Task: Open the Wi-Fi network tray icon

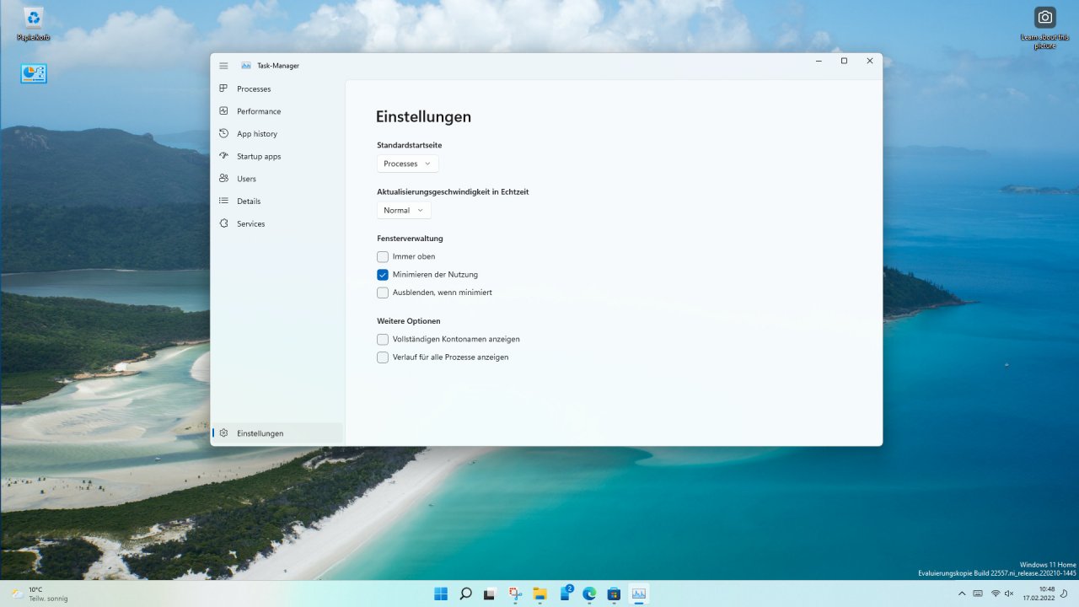Action: pyautogui.click(x=996, y=594)
